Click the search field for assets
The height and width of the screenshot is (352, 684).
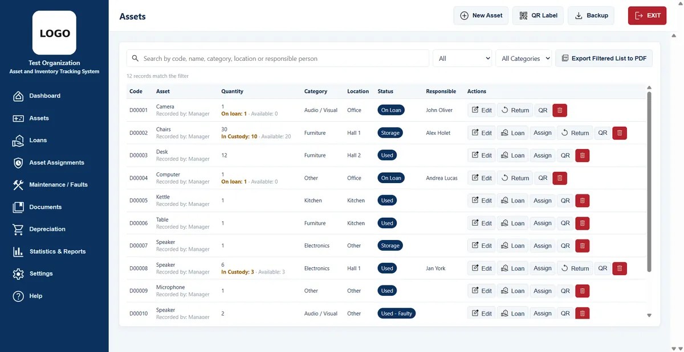(278, 58)
